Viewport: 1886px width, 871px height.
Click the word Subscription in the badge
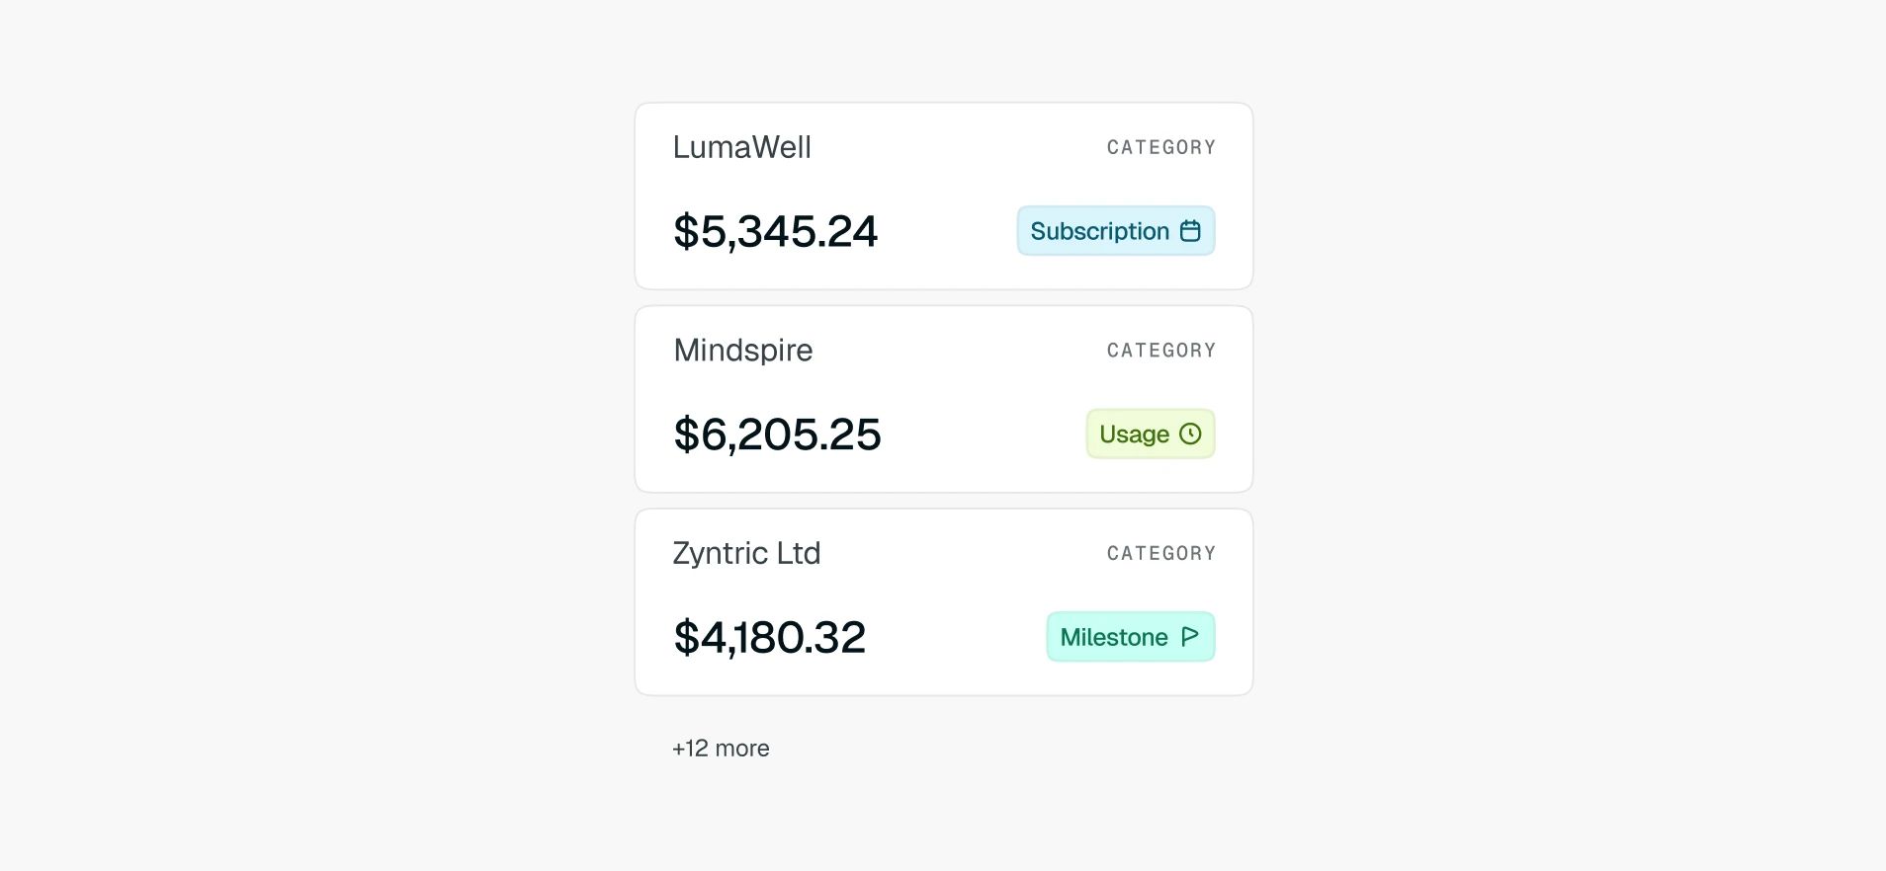pos(1099,231)
